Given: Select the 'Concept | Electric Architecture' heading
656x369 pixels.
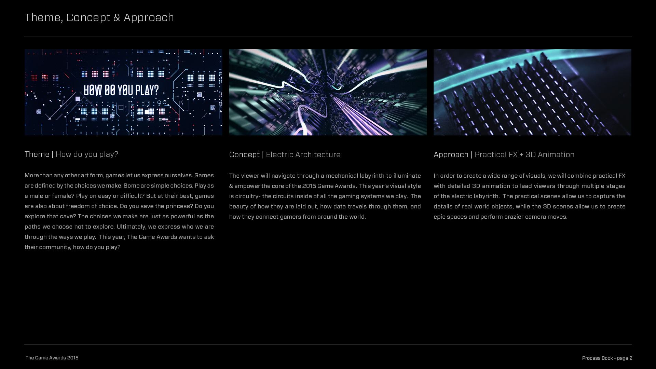Looking at the screenshot, I should pos(285,154).
